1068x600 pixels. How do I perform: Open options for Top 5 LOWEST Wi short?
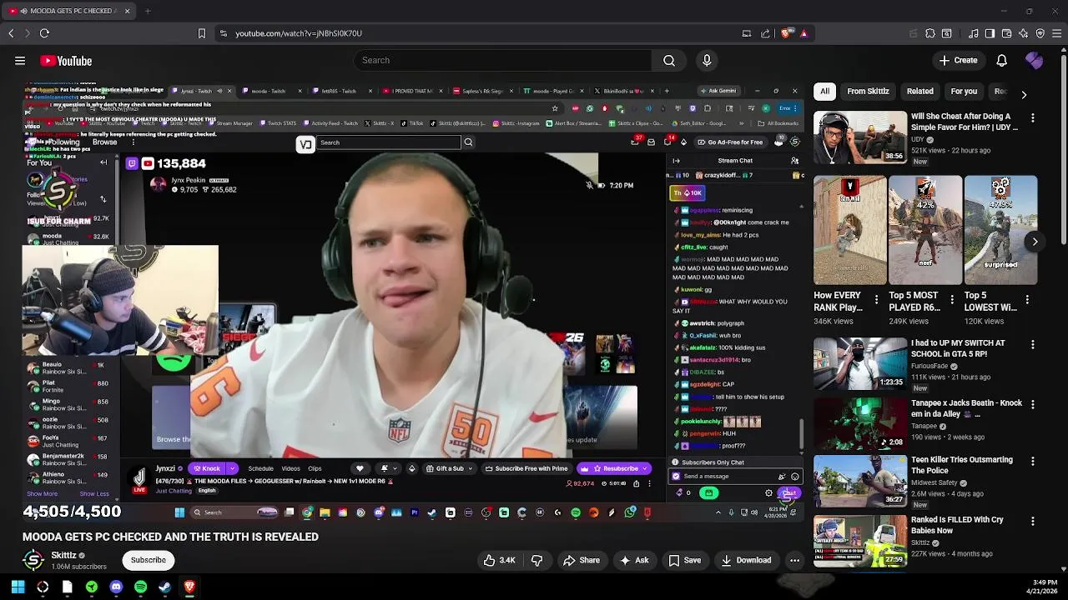pyautogui.click(x=1027, y=299)
